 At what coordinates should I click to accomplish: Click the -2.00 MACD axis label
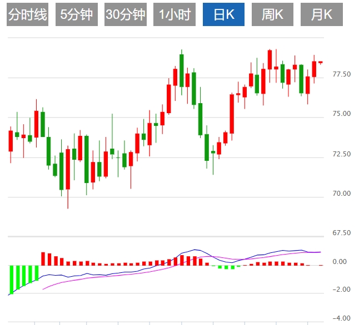click(x=342, y=290)
